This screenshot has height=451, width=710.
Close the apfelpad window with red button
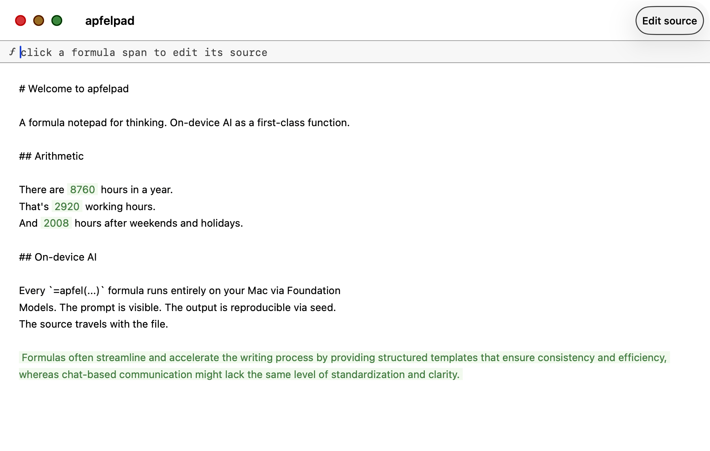pos(21,20)
